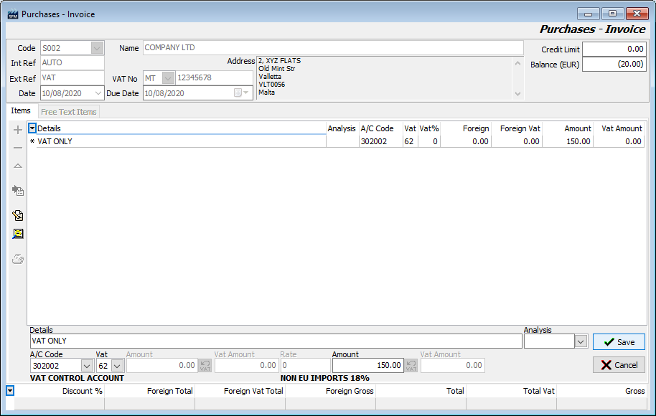Open the VAT No country MT dropdown
Image resolution: width=656 pixels, height=416 pixels.
coord(168,77)
